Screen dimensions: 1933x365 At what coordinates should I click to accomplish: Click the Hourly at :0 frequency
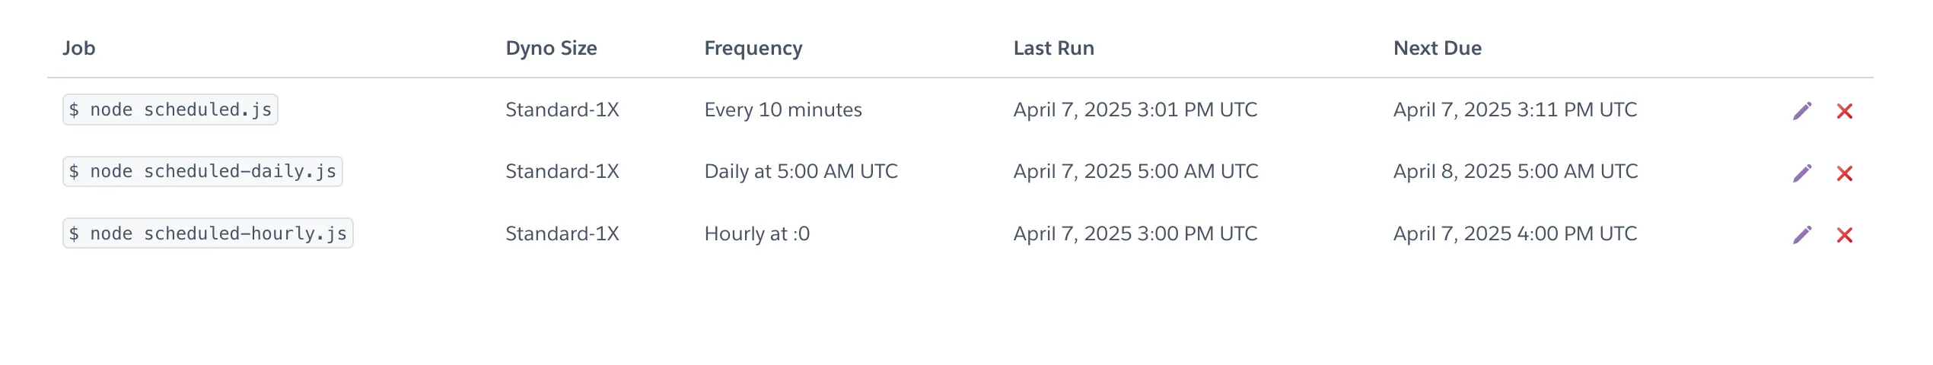[x=756, y=233]
